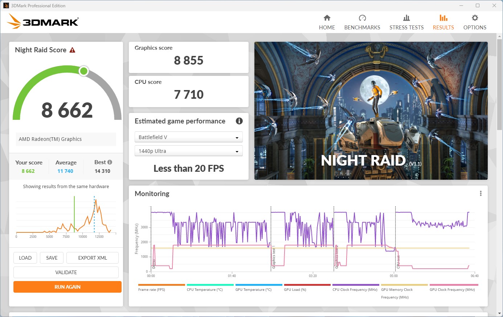
Task: Click the Night Raid Score warning triangle
Action: pyautogui.click(x=73, y=50)
